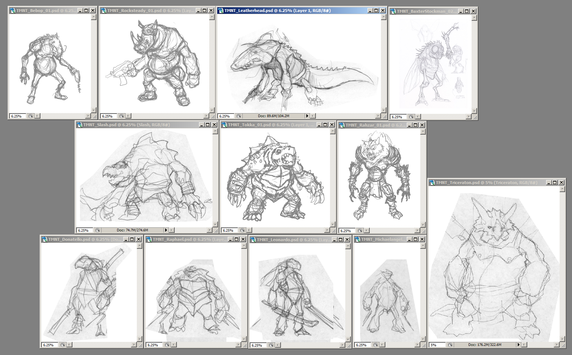Click the document icon of the TMNT_Donatello.psd window
Viewport: 572px width, 355px height.
(x=45, y=239)
